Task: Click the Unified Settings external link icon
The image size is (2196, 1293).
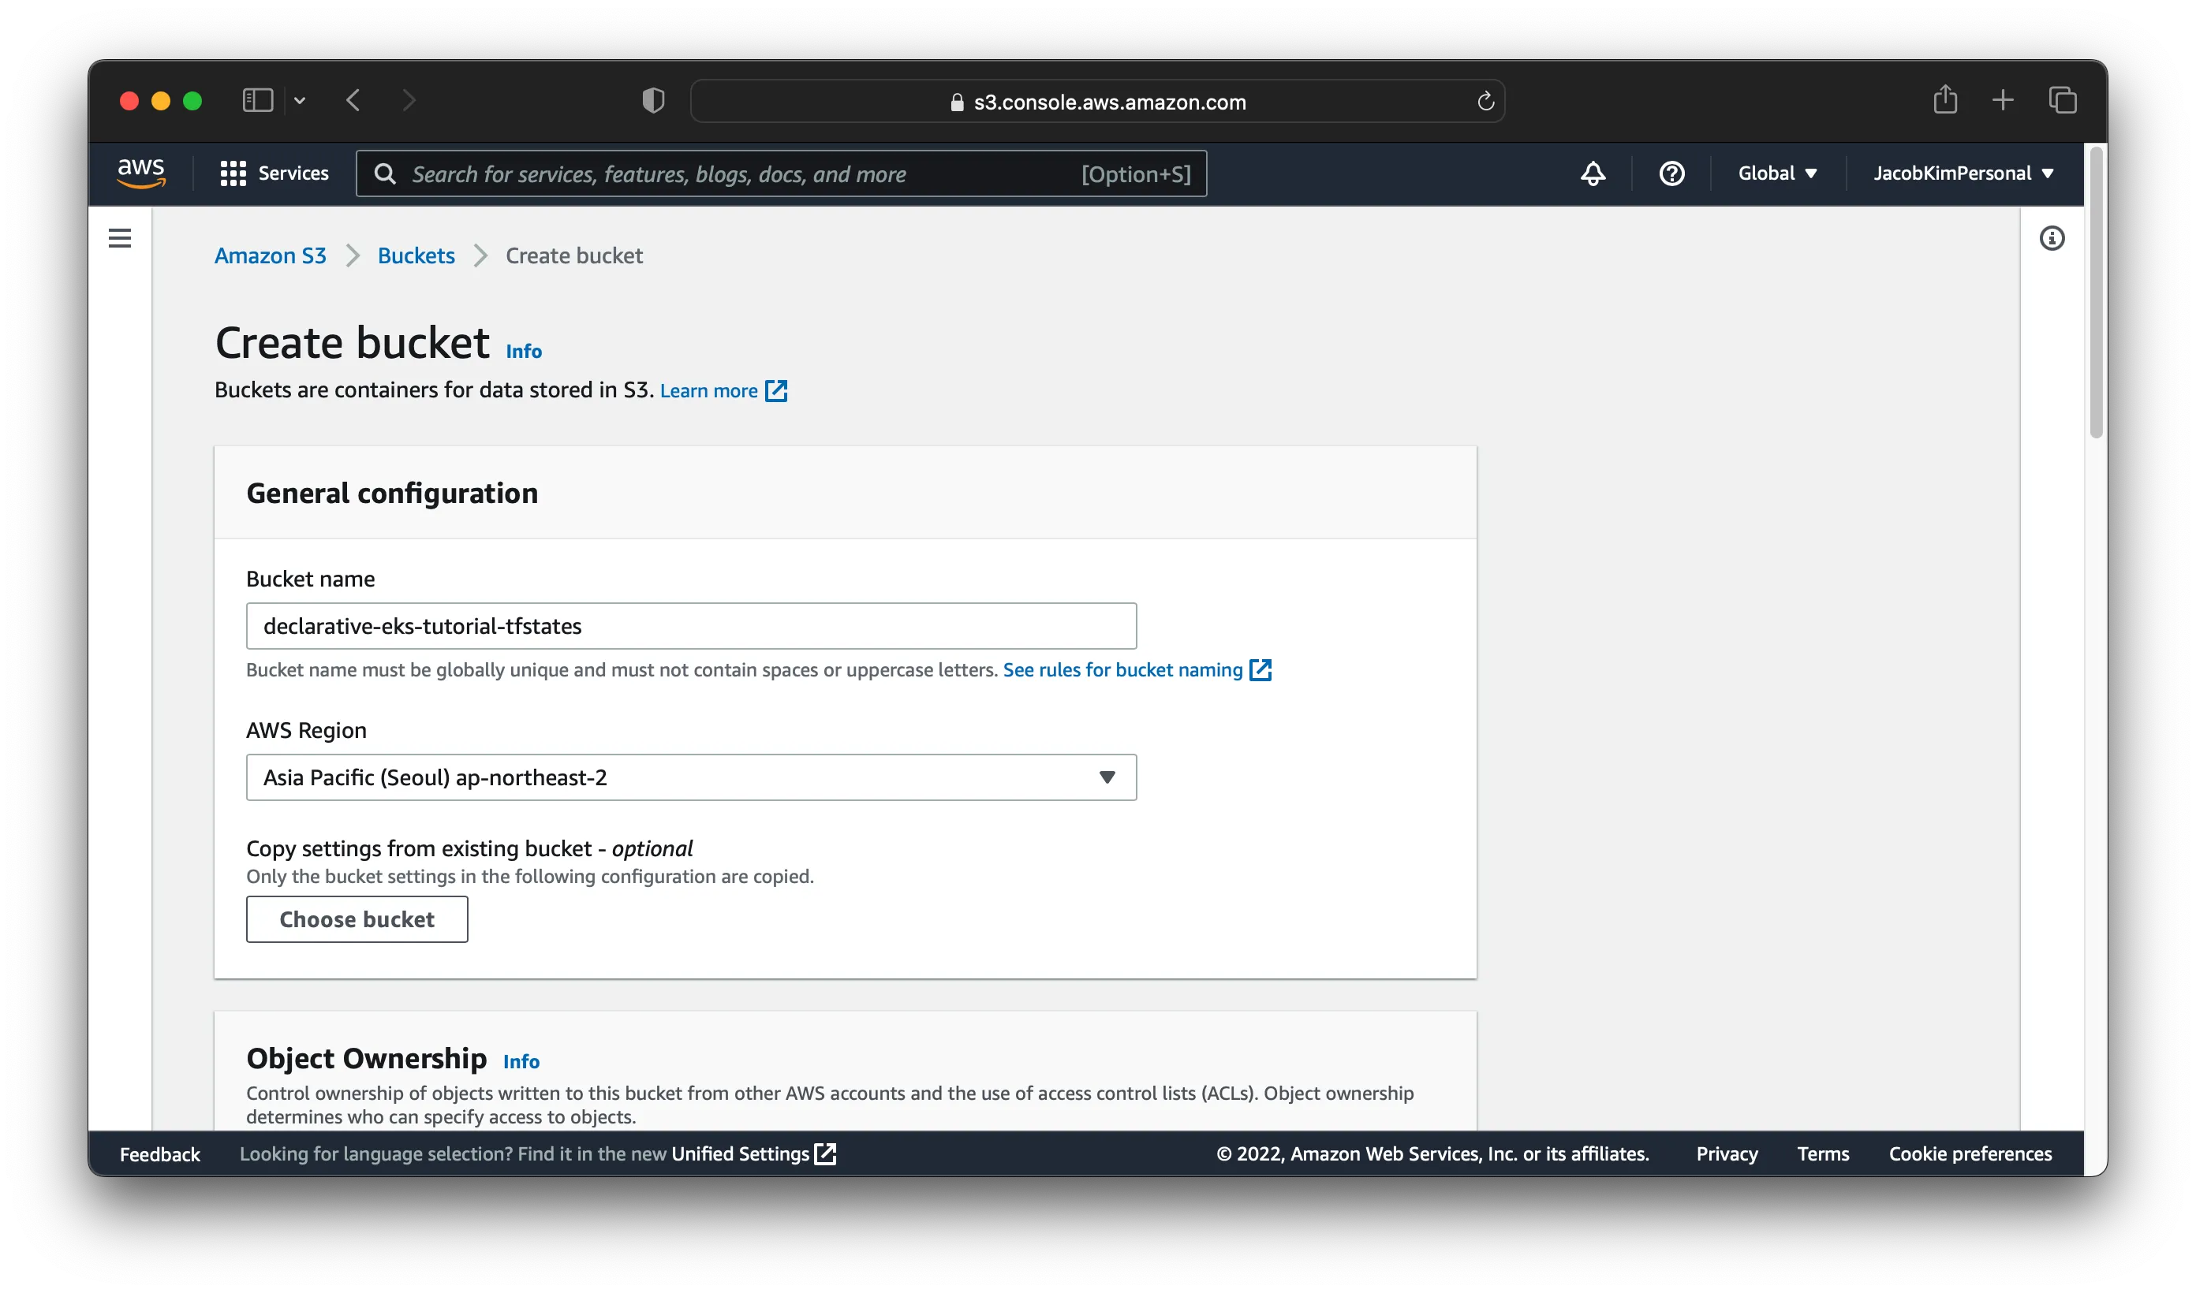Action: [x=825, y=1153]
